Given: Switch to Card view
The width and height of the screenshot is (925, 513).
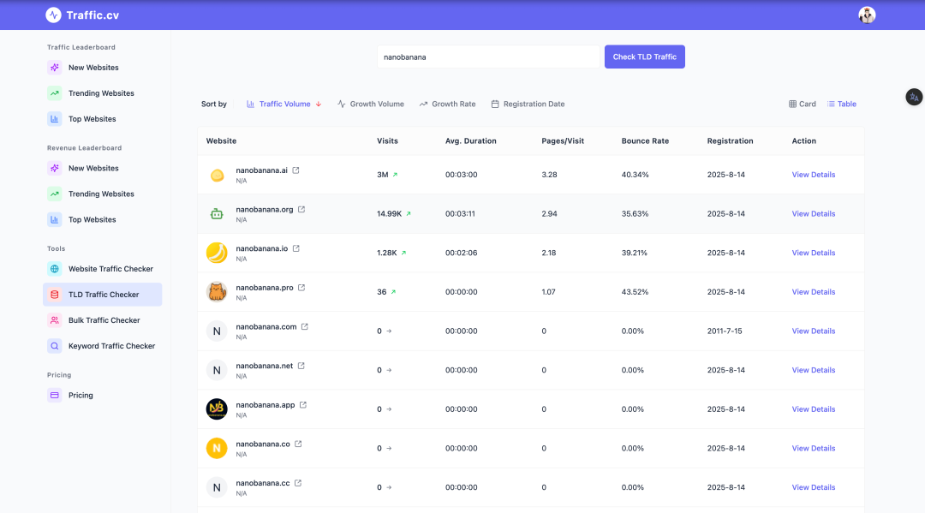Looking at the screenshot, I should click(803, 104).
